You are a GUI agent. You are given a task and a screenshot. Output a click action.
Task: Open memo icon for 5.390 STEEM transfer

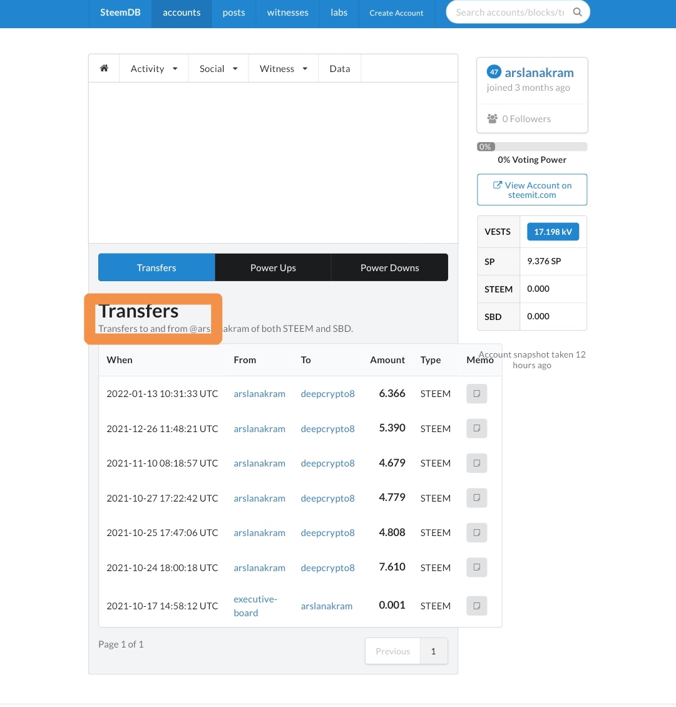pyautogui.click(x=477, y=428)
